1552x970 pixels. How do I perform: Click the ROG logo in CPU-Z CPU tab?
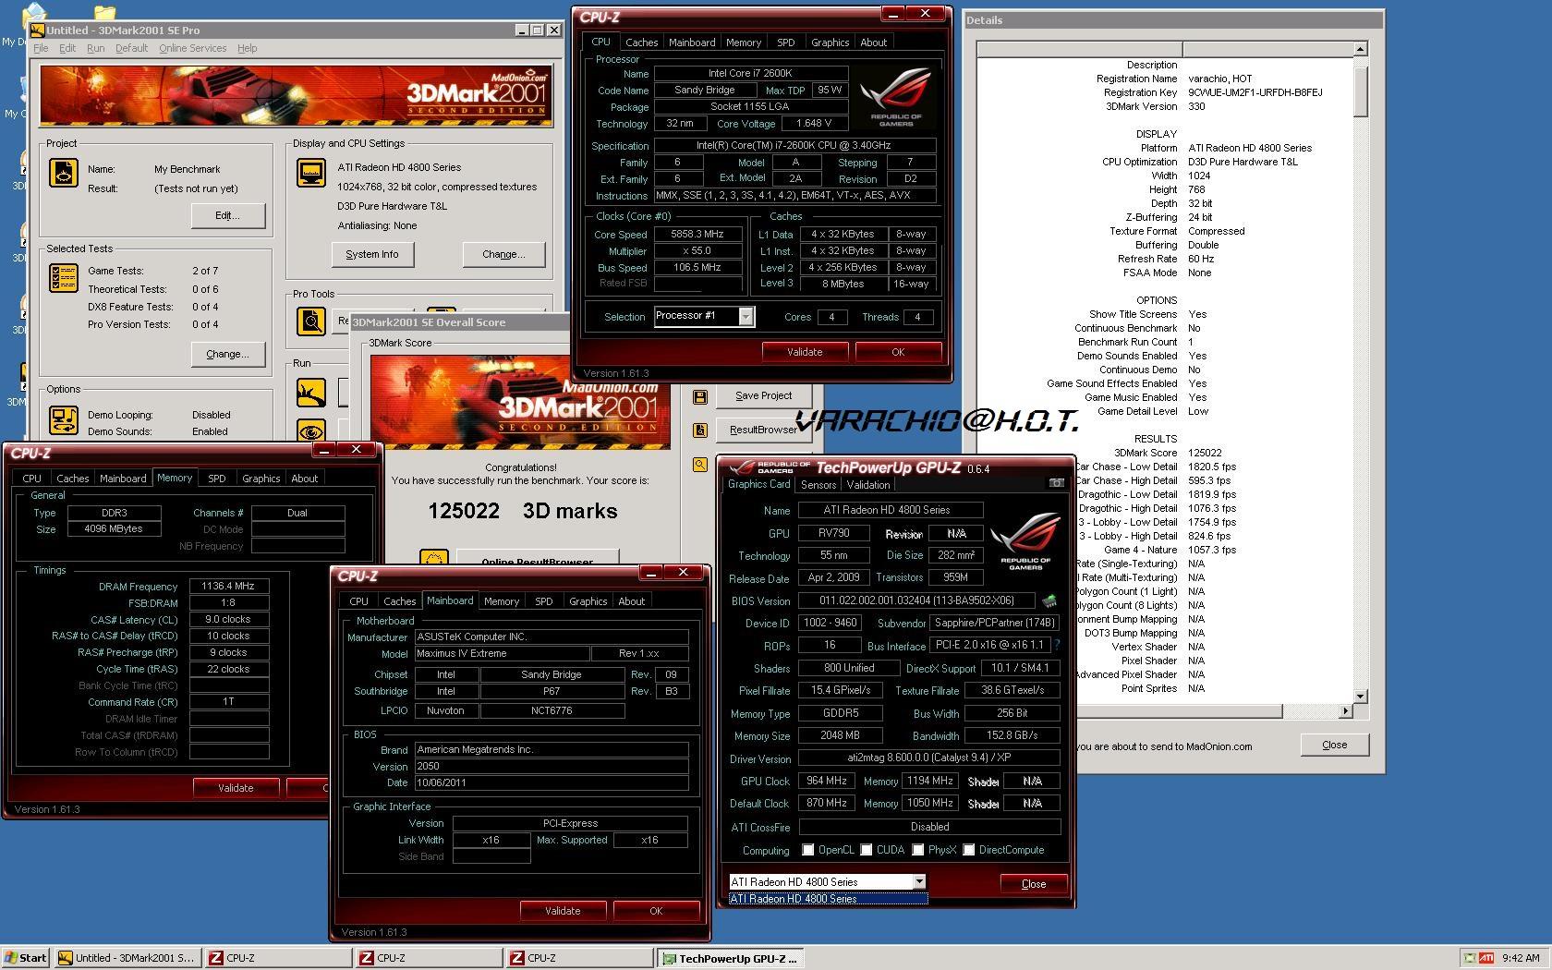(x=895, y=98)
